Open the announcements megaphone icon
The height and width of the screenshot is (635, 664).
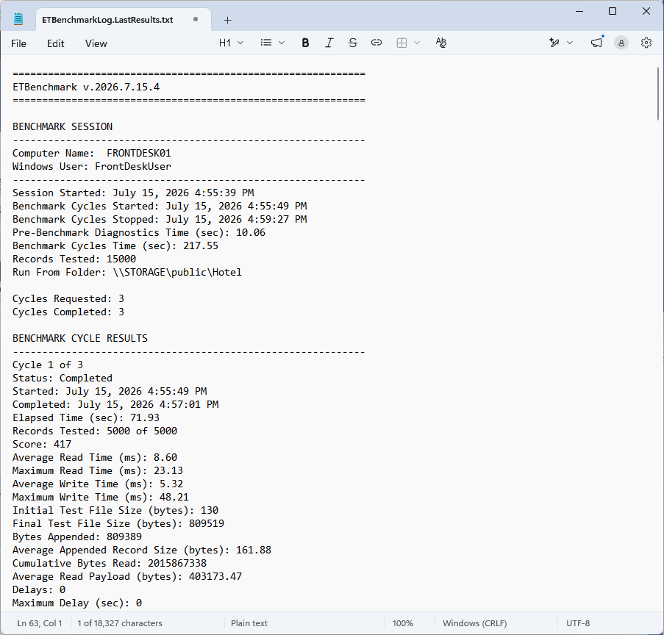tap(596, 43)
